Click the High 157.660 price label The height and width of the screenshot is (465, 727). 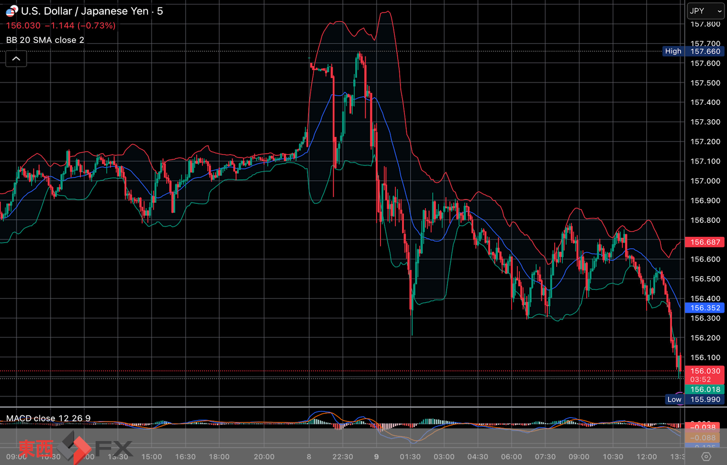coord(692,51)
